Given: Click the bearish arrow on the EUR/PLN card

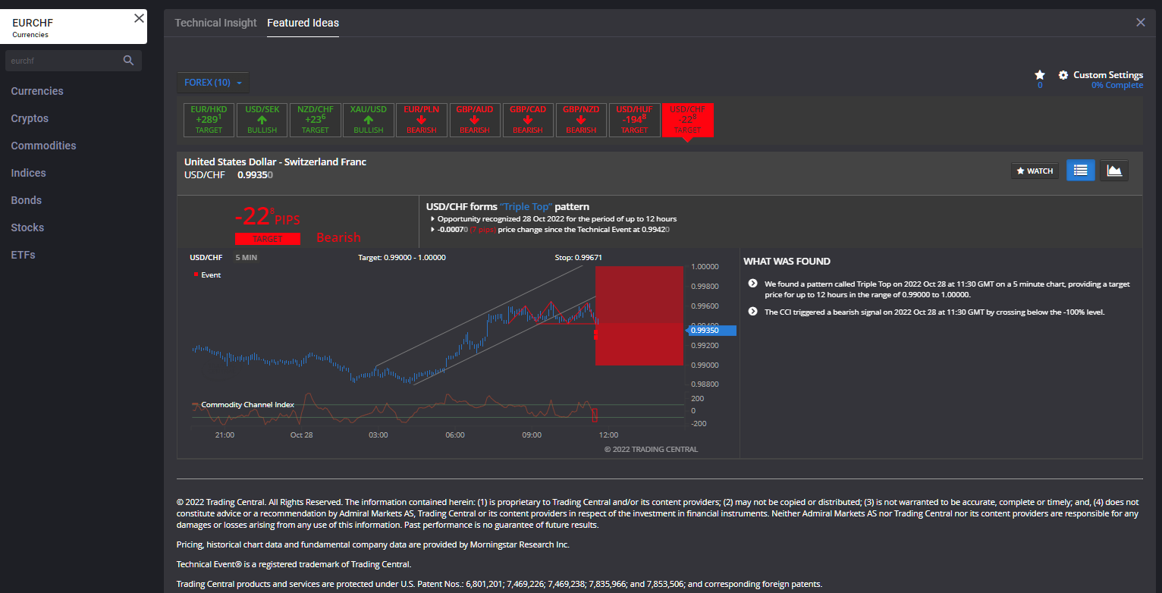Looking at the screenshot, I should pos(421,119).
